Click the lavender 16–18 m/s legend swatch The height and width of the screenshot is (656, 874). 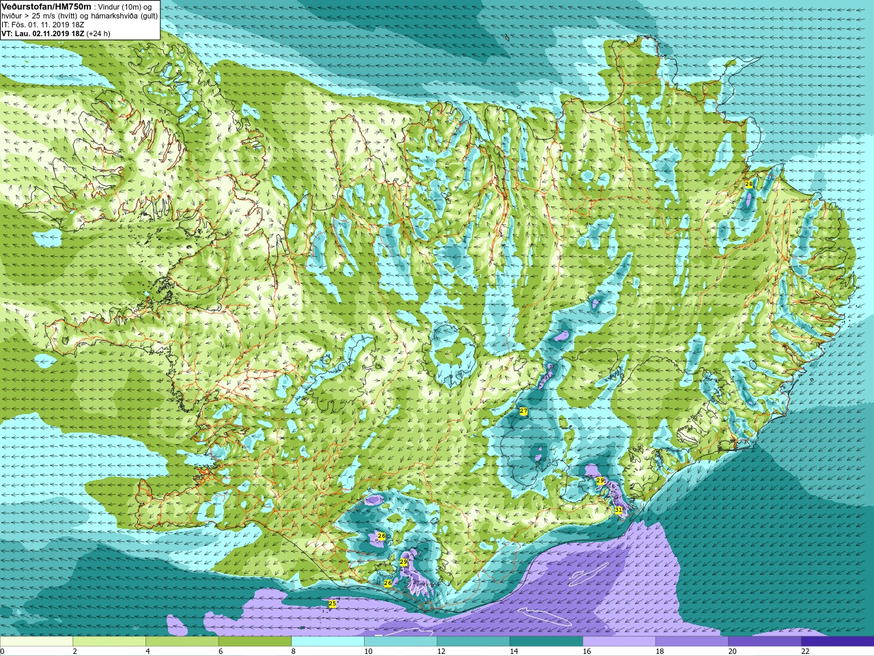619,642
